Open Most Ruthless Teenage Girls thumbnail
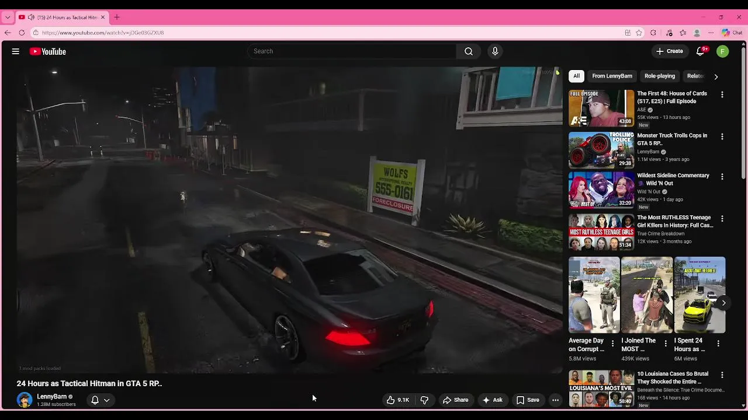The width and height of the screenshot is (748, 420). (601, 232)
